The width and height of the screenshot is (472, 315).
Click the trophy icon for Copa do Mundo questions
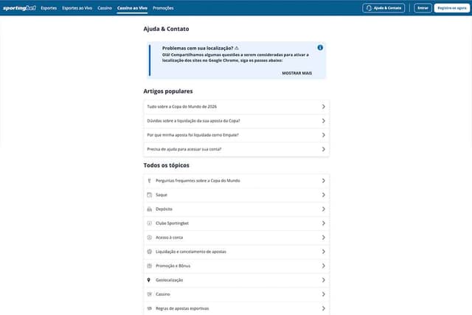click(149, 181)
